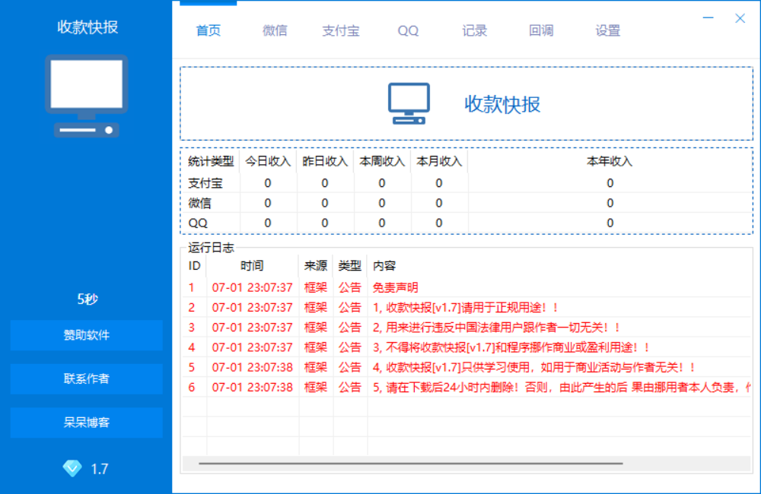Select the QQ tab
Viewport: 761px width, 494px height.
[408, 31]
